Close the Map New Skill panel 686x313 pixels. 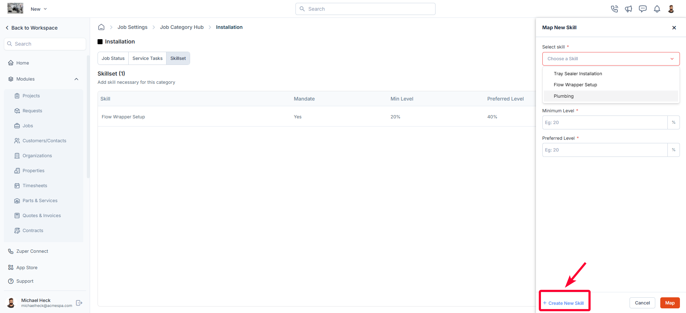click(674, 27)
